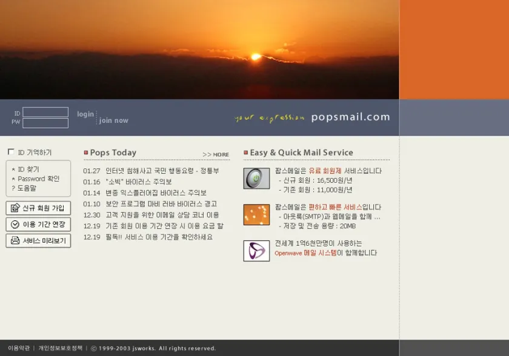This screenshot has height=356, width=509.
Task: Click the pencil icon on 신규 회원 가입
Action: pyautogui.click(x=15, y=208)
